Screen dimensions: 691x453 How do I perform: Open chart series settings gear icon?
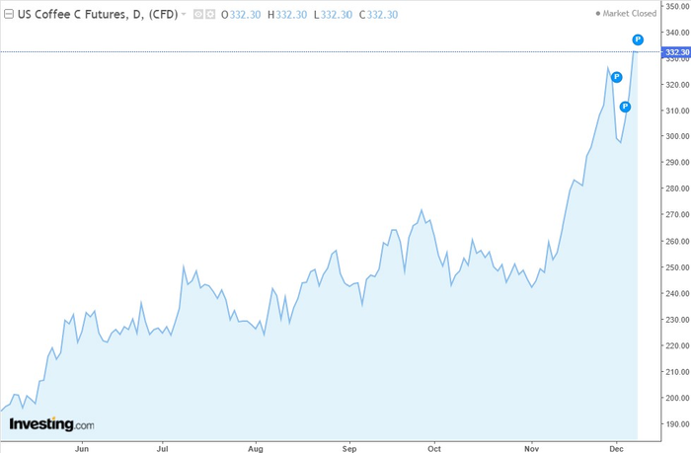click(210, 15)
